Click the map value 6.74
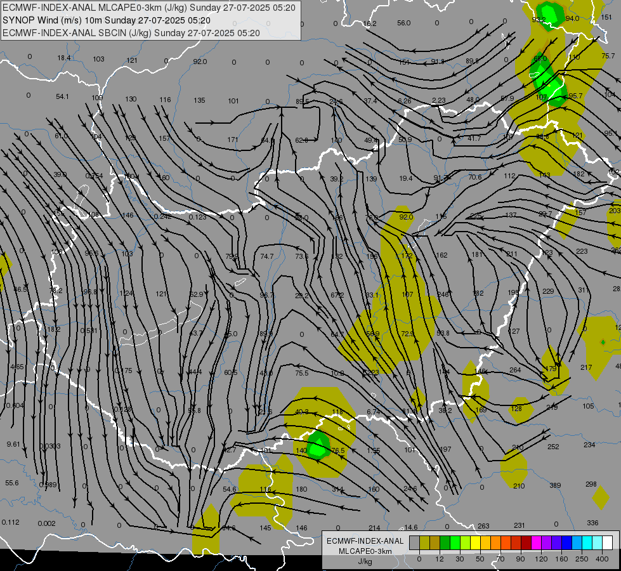Screen dimensions: 621x571 pos(373,412)
